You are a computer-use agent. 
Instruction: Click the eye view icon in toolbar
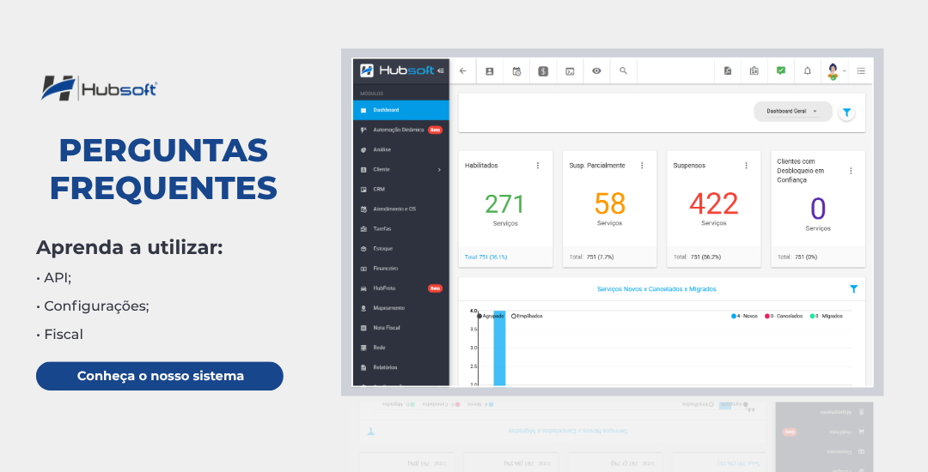point(596,71)
